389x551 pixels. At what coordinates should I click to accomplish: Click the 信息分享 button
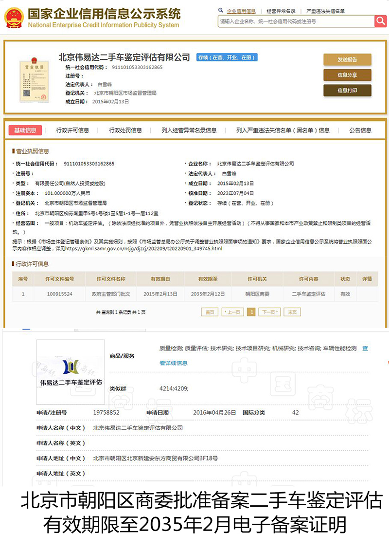click(347, 75)
